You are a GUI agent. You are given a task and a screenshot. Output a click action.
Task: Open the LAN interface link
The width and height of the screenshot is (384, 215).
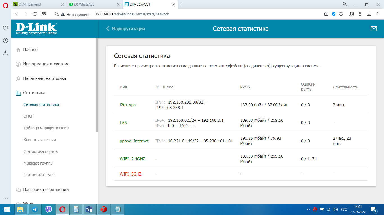123,123
